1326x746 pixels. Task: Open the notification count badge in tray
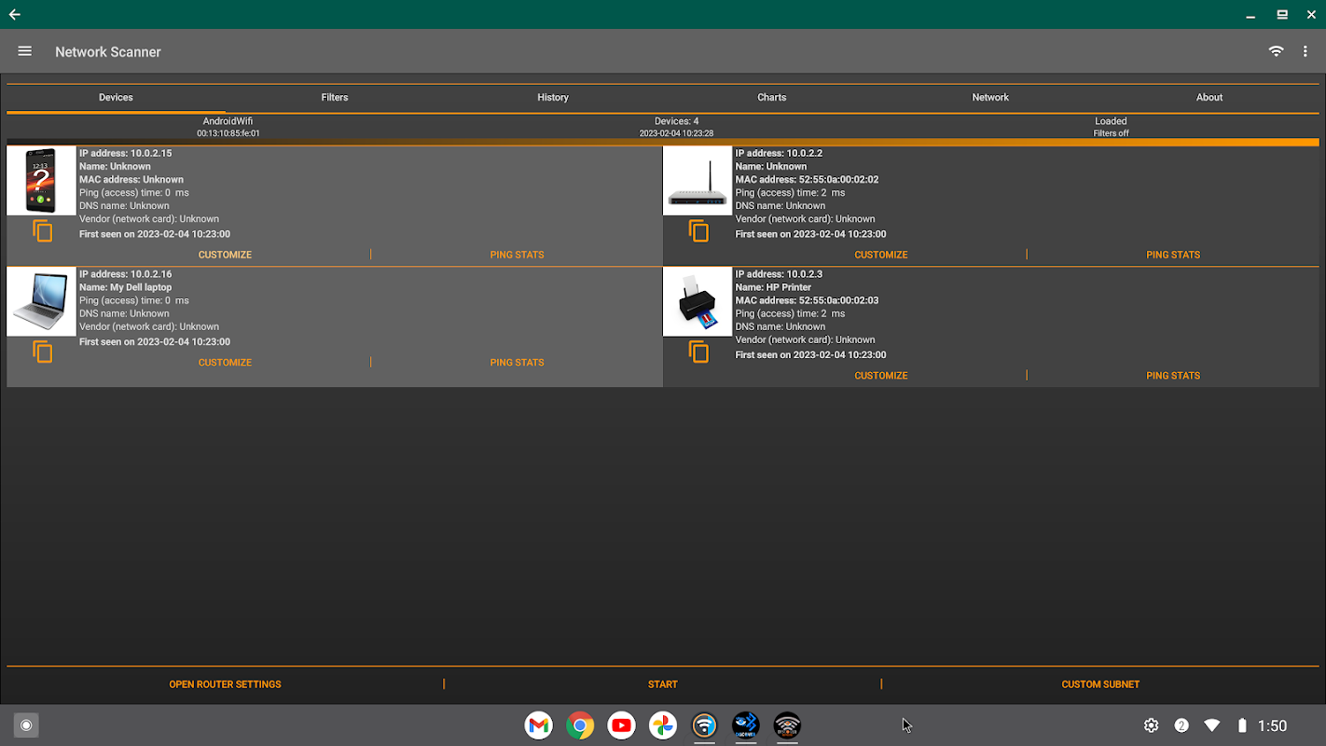pos(1181,725)
